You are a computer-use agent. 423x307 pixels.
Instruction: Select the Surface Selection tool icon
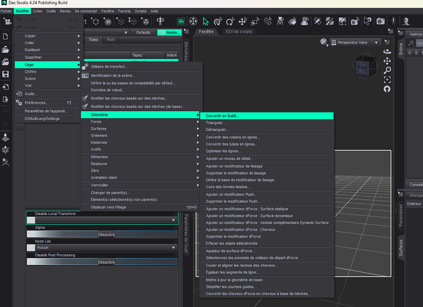click(x=292, y=21)
